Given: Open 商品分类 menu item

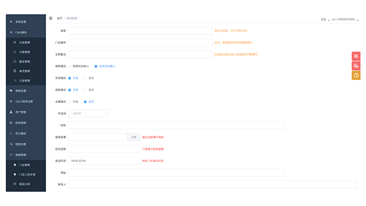Looking at the screenshot, I should (x=26, y=184).
